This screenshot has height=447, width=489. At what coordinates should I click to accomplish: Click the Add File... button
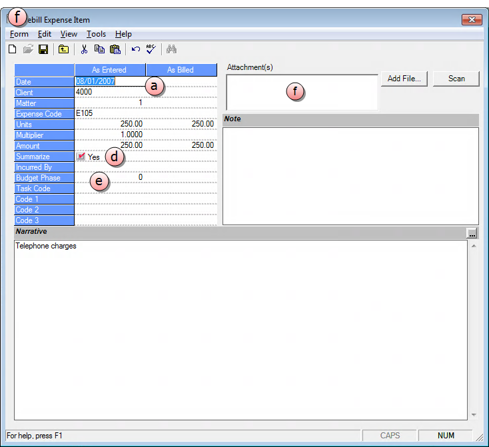point(404,79)
